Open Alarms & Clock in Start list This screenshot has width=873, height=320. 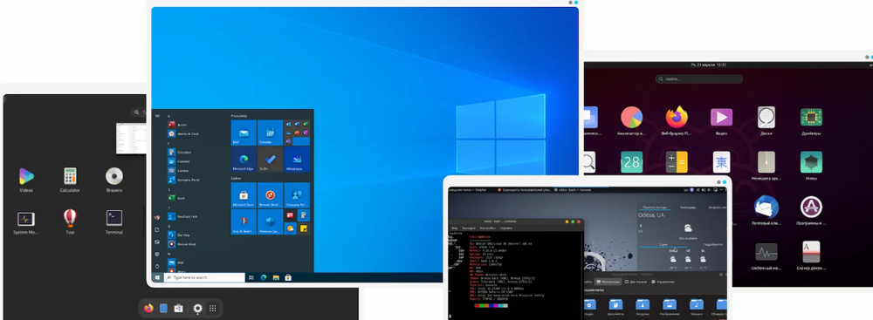pyautogui.click(x=183, y=133)
